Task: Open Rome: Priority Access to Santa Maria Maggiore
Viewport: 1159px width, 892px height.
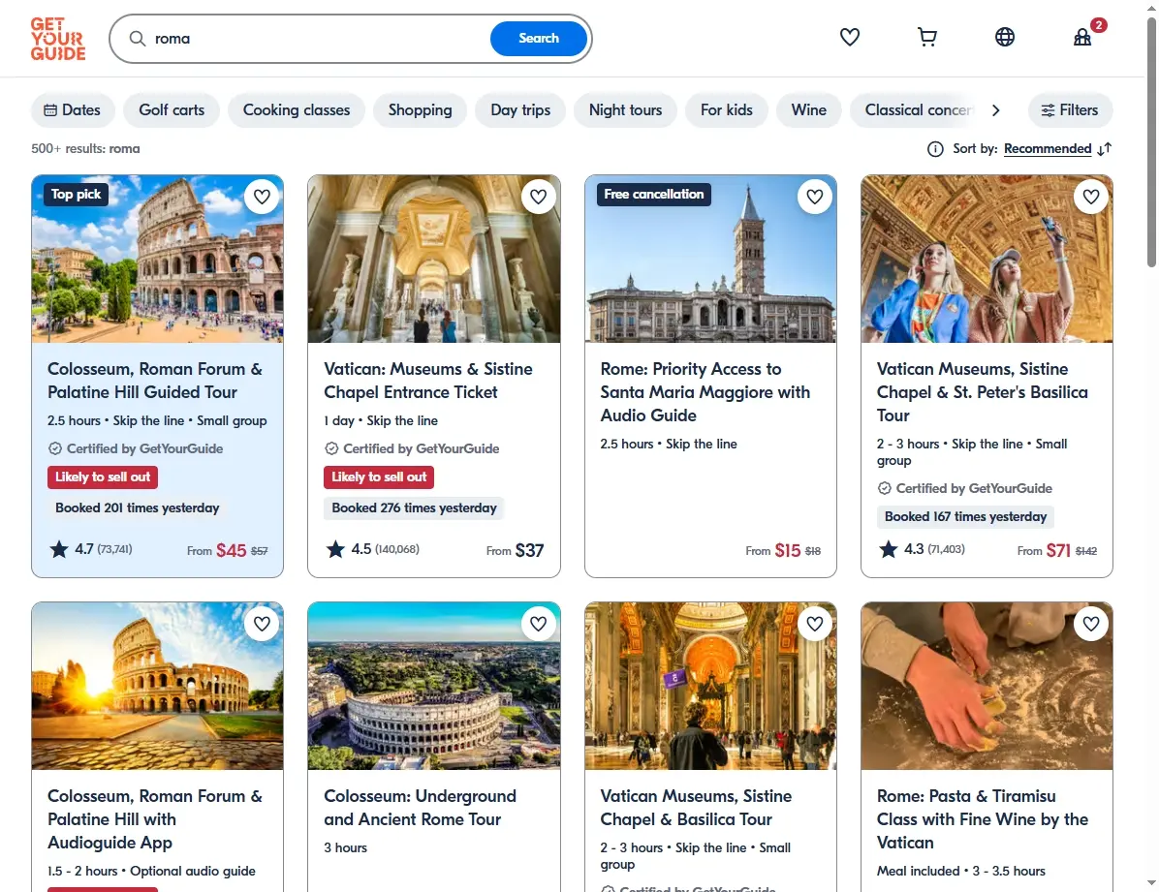Action: point(705,392)
